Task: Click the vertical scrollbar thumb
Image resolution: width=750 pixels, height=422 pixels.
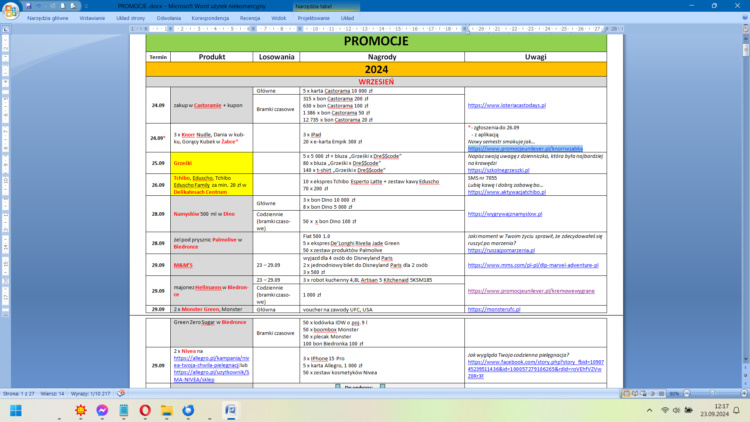Action: (x=746, y=50)
